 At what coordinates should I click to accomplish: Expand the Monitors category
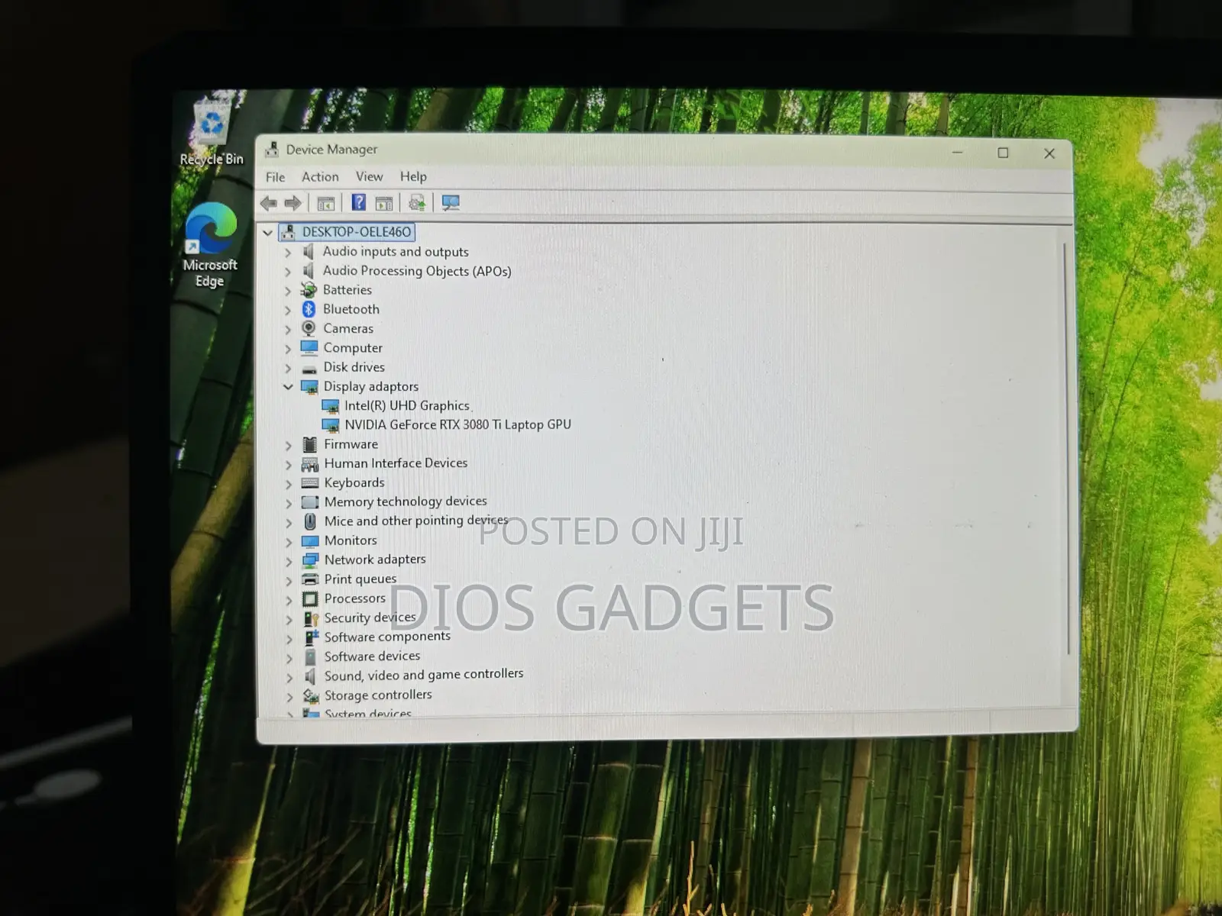pos(289,541)
